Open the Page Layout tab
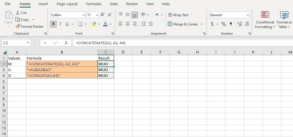 67,4
